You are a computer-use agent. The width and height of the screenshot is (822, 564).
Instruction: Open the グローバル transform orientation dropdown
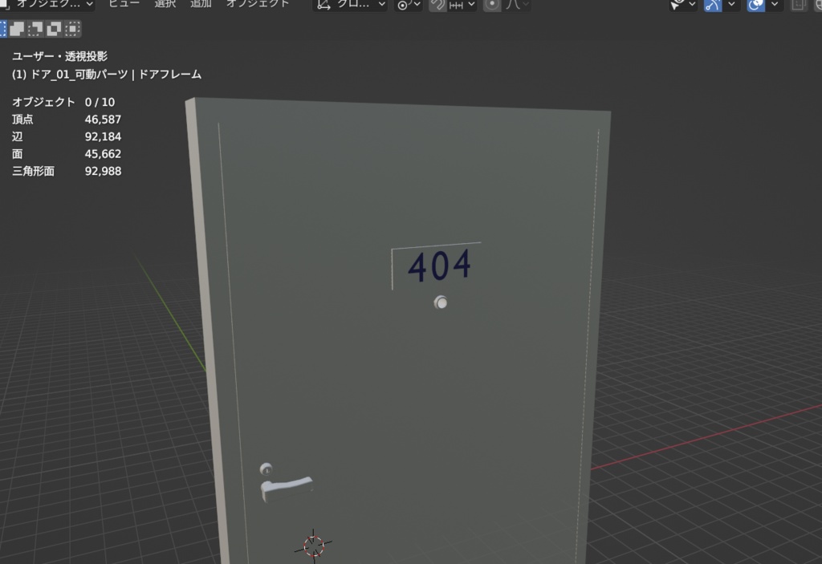click(x=349, y=5)
